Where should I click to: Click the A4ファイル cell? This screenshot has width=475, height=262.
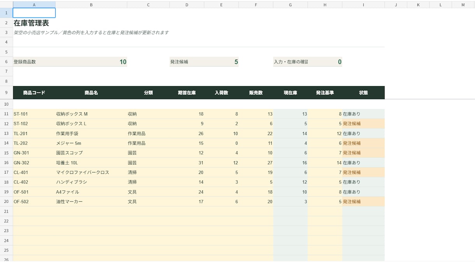[91, 192]
